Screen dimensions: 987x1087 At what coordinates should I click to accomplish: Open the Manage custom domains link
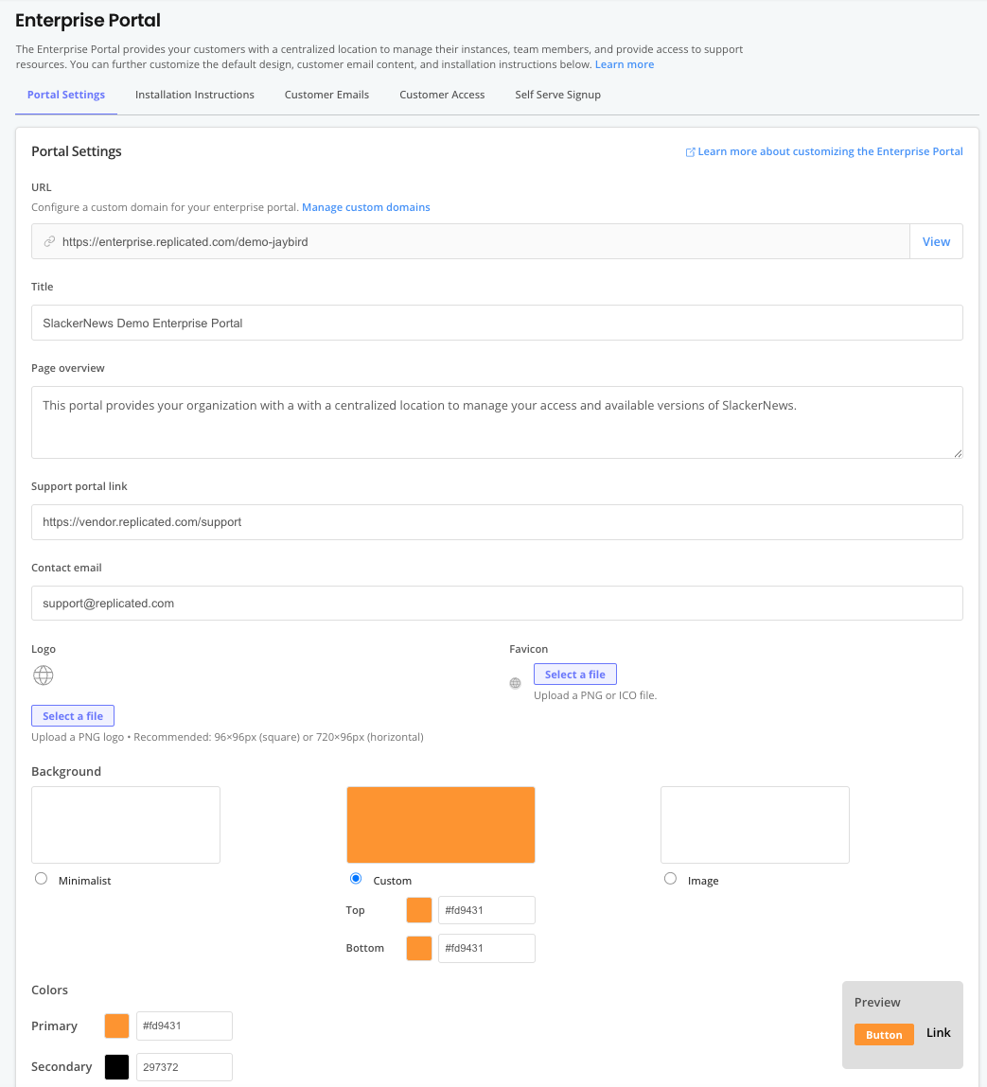click(365, 207)
